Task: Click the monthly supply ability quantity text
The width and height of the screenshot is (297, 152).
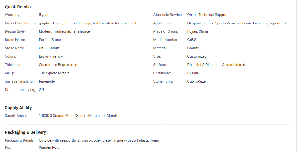Action: tap(78, 116)
